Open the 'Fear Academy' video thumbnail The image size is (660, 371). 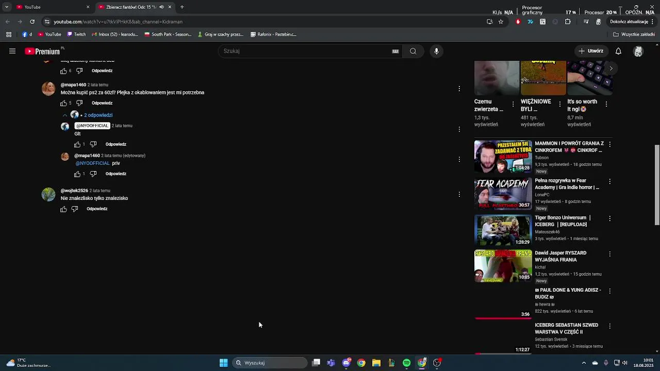pos(503,194)
